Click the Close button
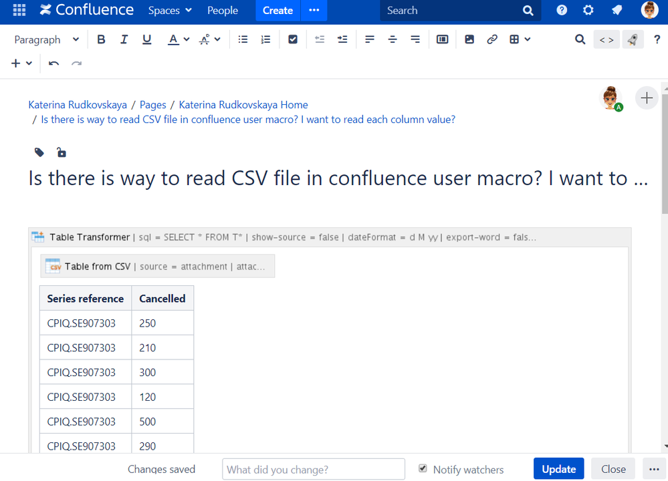Viewport: 668px width, 481px height. pyautogui.click(x=613, y=469)
